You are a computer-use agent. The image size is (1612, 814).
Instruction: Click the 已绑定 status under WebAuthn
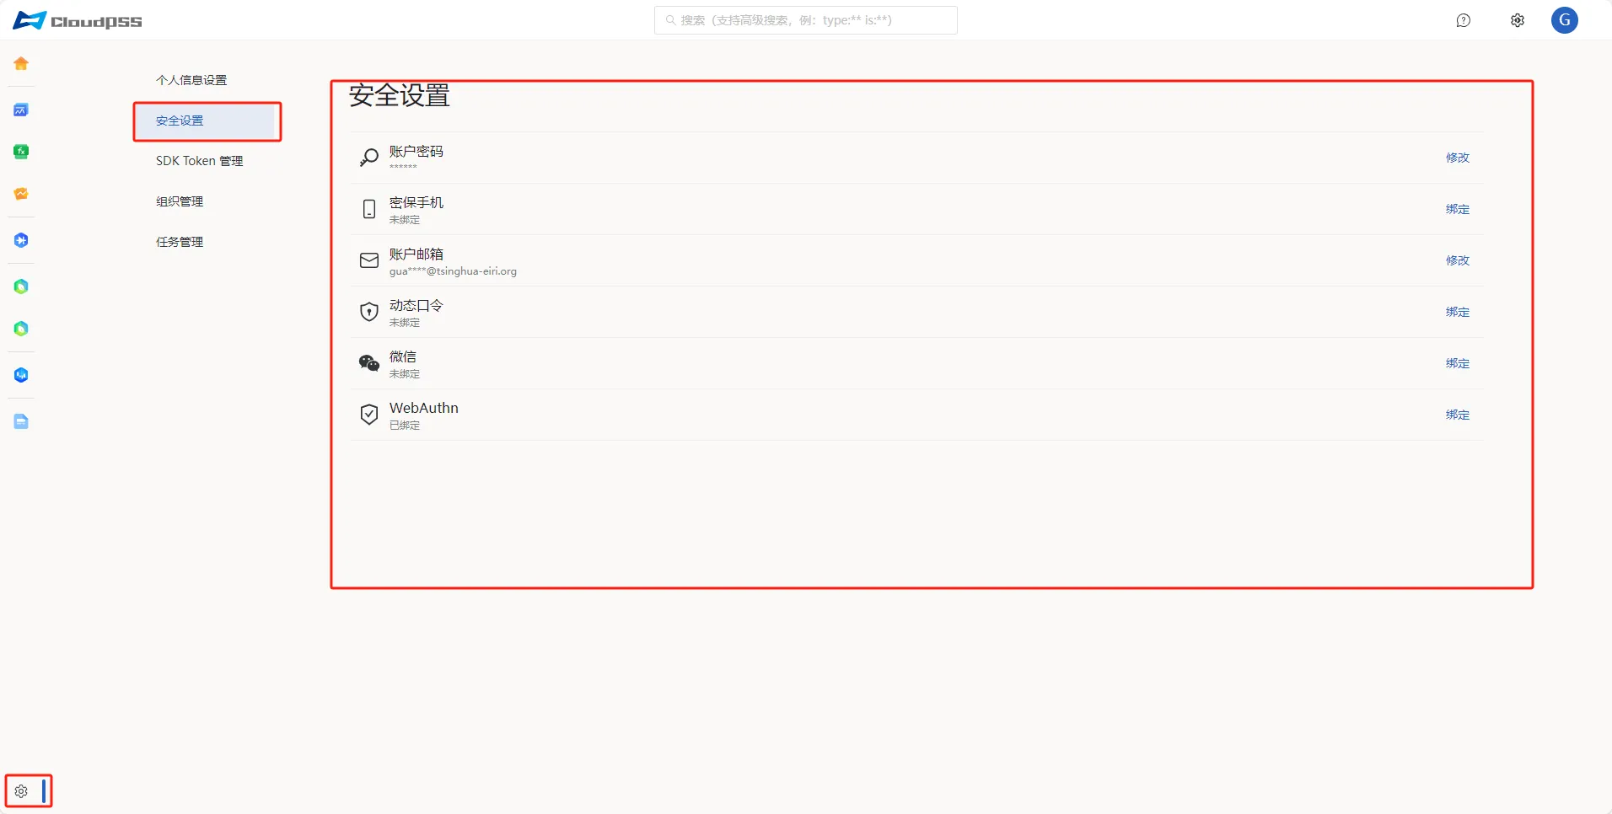click(405, 426)
